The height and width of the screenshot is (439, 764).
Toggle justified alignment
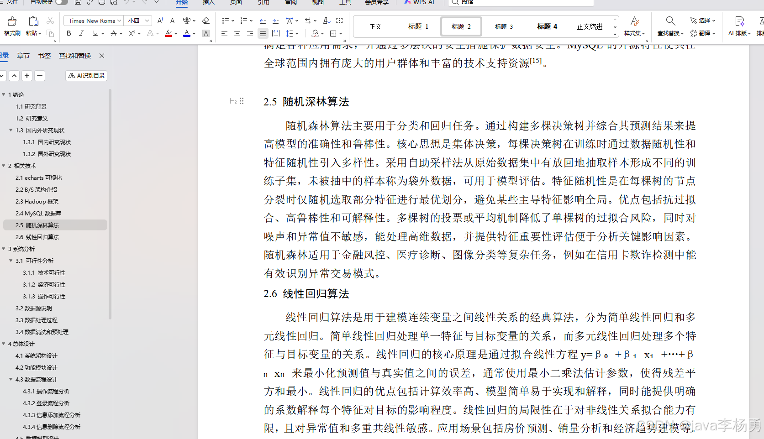263,33
